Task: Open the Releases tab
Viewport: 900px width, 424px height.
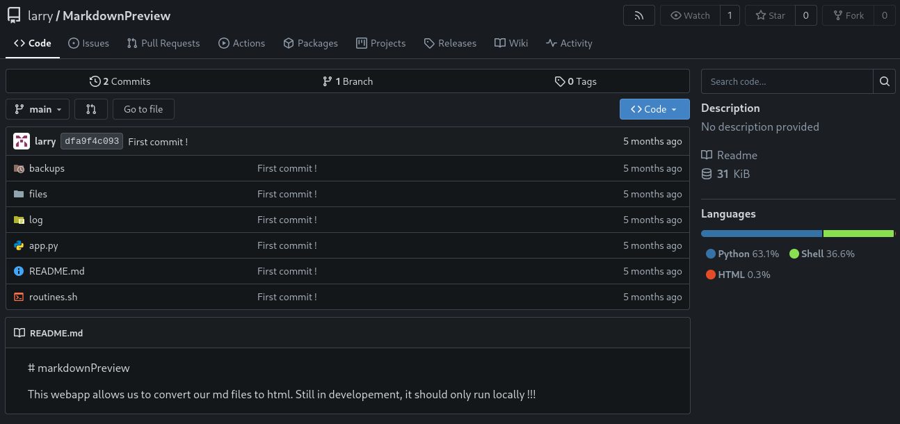Action: pyautogui.click(x=450, y=43)
